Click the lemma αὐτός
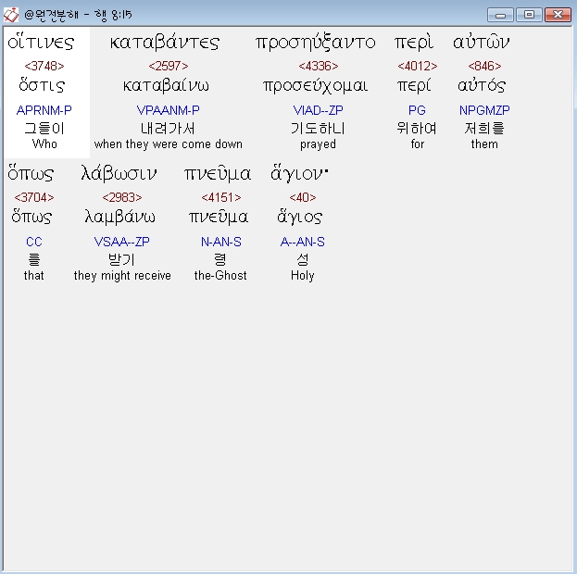Screen dimensions: 577x574 [482, 85]
